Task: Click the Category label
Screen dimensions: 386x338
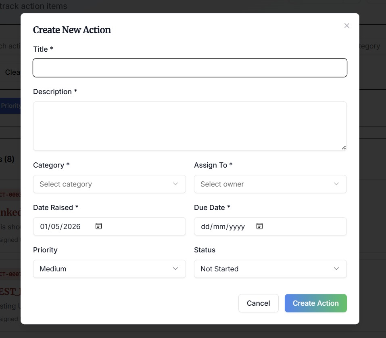Action: (51, 165)
